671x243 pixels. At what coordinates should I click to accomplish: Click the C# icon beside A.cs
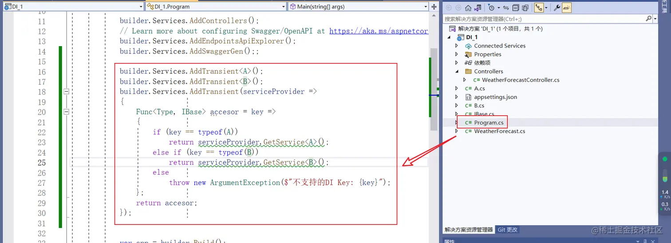pyautogui.click(x=468, y=89)
